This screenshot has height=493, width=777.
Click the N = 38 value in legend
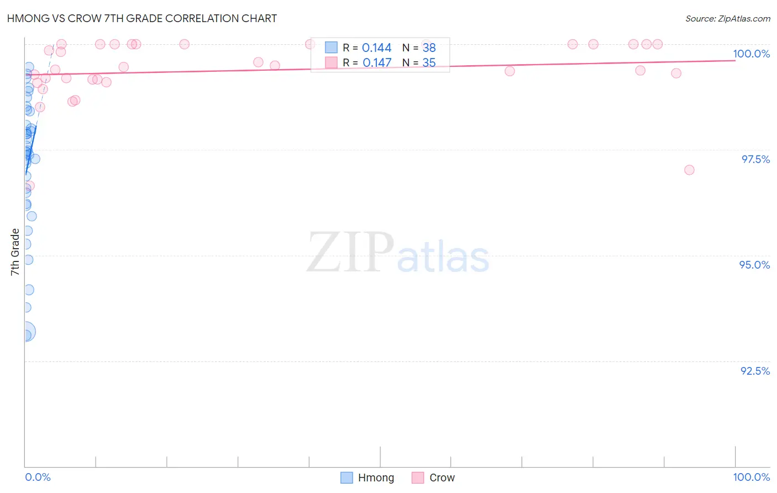pos(419,48)
